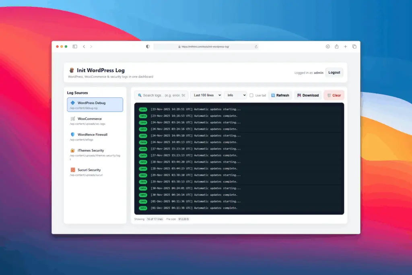The image size is (412, 275).
Task: Click the 01-Dec-2025 04:11:36 log line
Action: (239, 201)
